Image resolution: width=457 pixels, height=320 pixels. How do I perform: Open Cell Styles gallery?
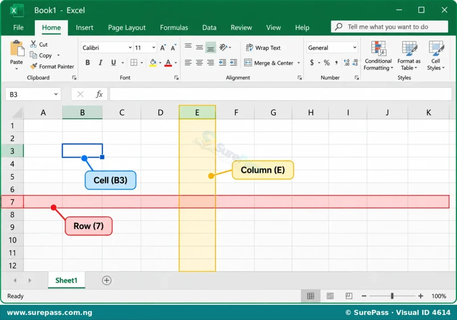(436, 56)
